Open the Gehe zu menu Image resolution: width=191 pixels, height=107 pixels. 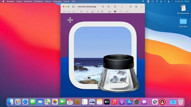[x=48, y=1]
